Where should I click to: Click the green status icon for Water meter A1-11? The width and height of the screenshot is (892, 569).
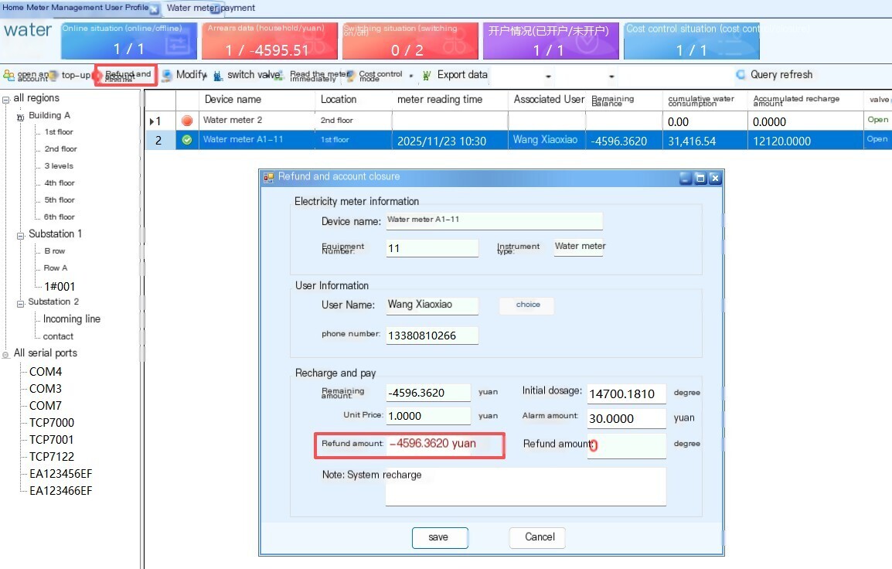pos(186,140)
